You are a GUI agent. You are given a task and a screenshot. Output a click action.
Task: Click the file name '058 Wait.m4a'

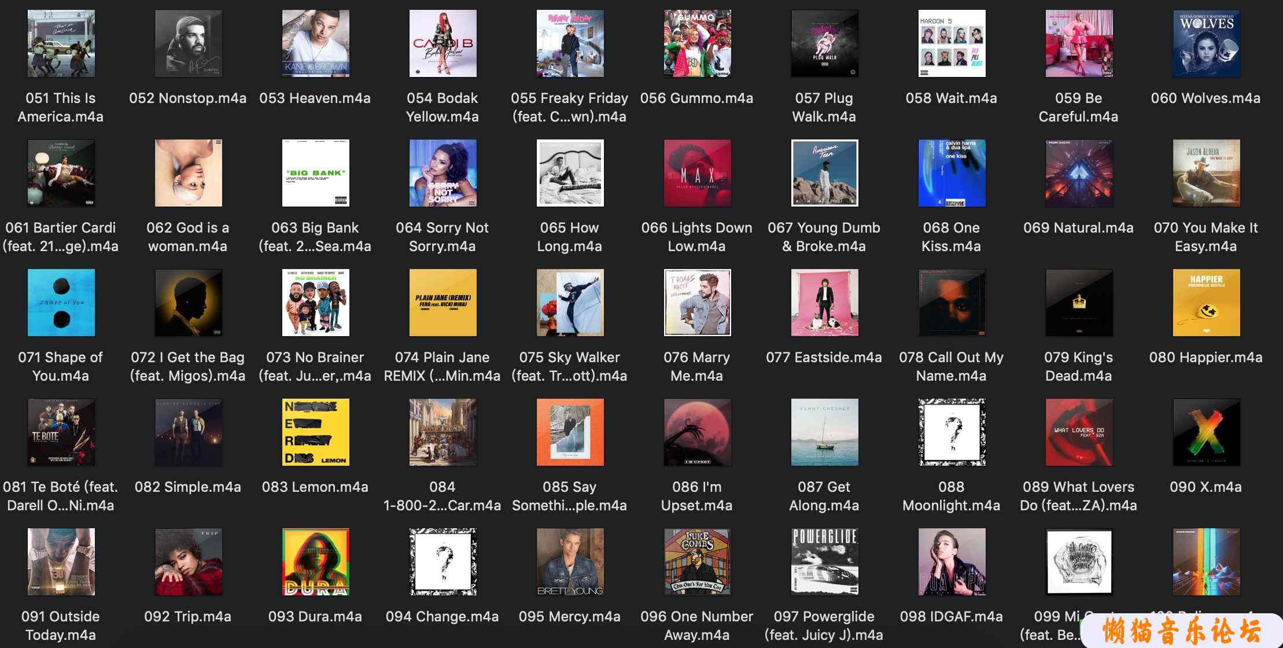click(952, 98)
